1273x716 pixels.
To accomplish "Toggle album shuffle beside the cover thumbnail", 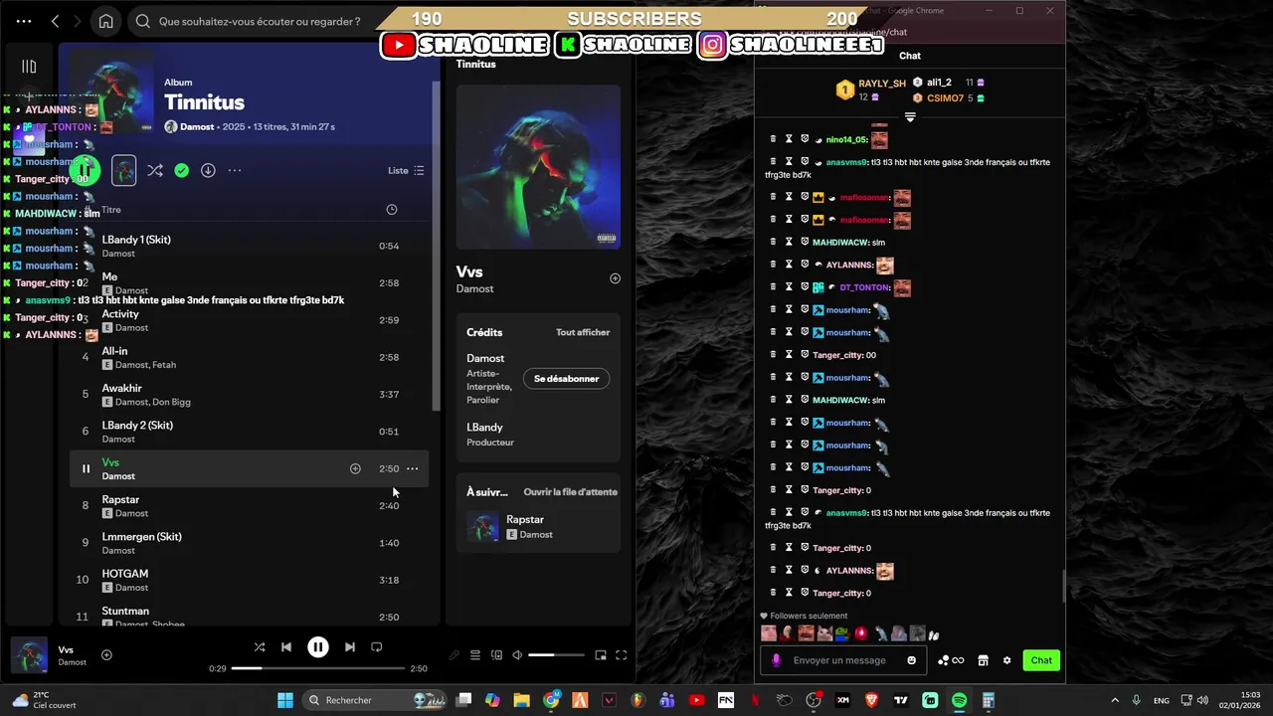I will click(x=155, y=170).
